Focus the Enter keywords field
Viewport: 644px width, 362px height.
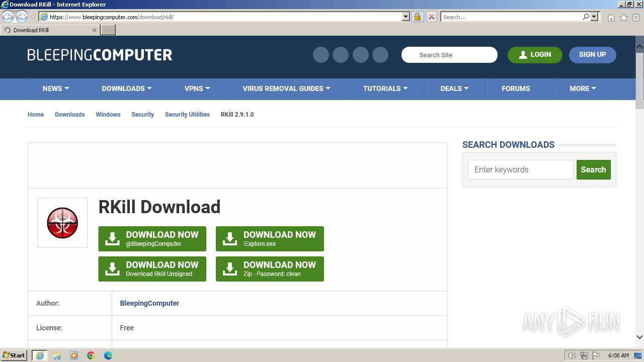[521, 170]
